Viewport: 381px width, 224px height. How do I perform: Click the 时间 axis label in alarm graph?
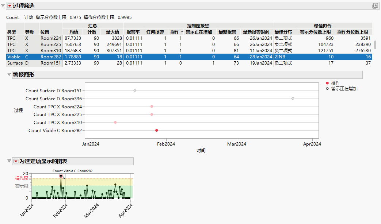click(x=201, y=151)
